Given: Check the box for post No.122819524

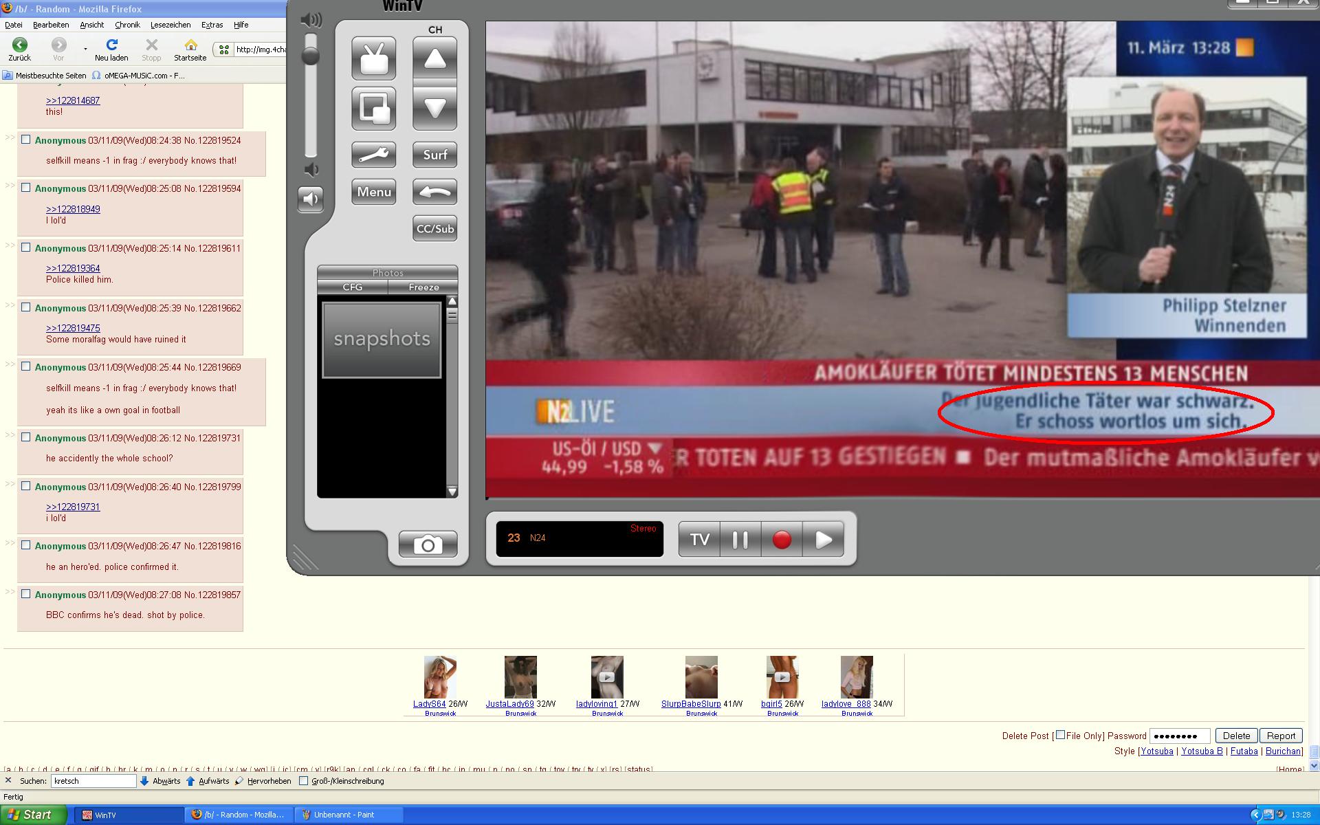Looking at the screenshot, I should 26,140.
